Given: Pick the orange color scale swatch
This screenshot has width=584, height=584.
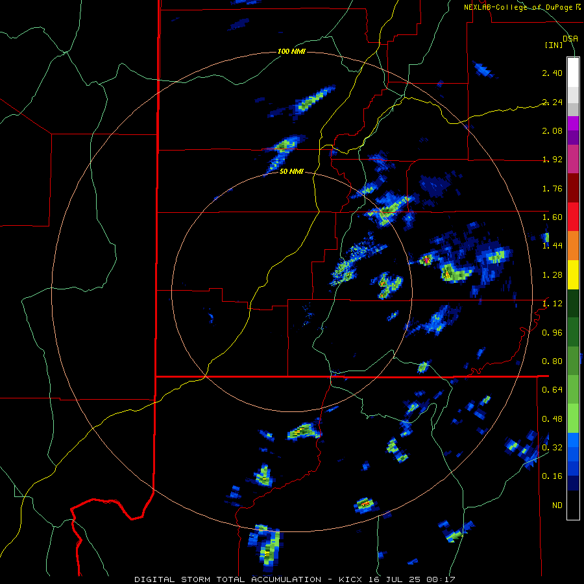Looking at the screenshot, I should click(573, 246).
